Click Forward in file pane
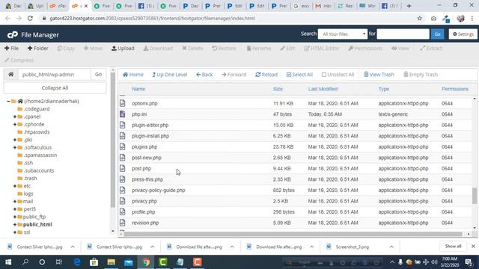 click(234, 75)
